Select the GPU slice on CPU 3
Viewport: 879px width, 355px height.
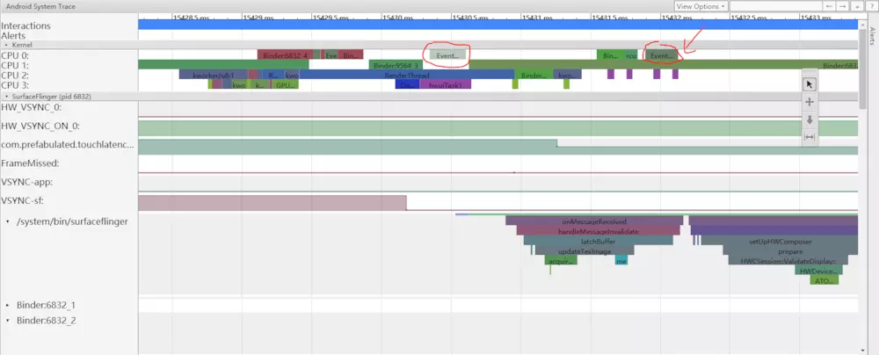click(286, 84)
